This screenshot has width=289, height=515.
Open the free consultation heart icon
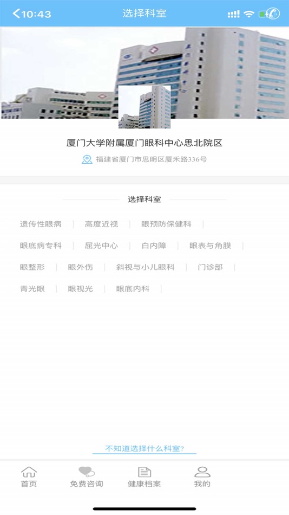(87, 472)
